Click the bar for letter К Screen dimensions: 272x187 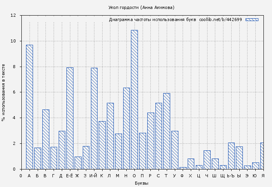102,145
